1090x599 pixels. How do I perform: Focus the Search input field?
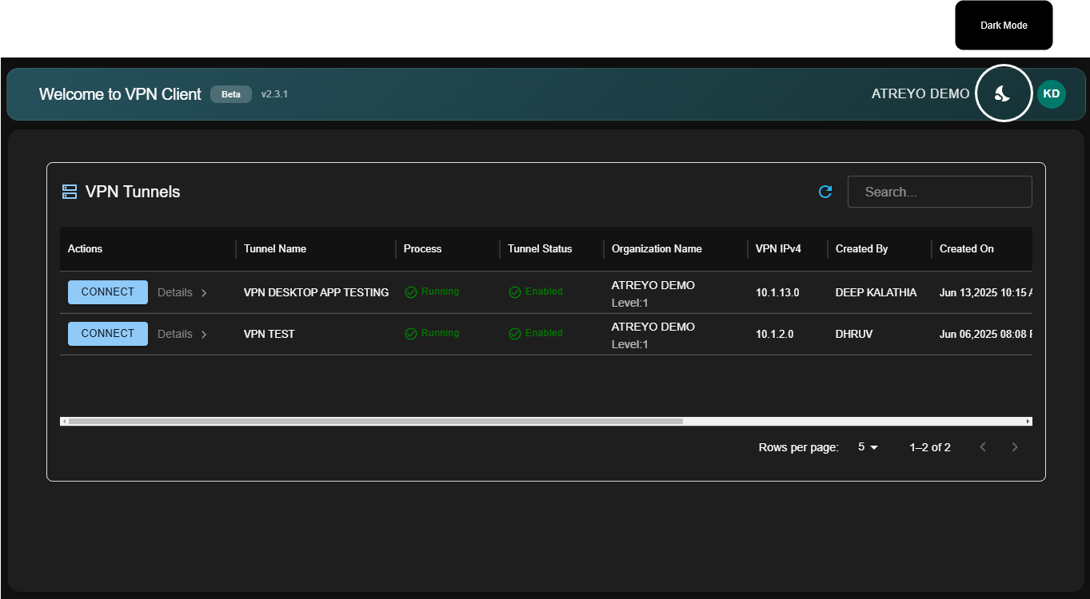coord(940,192)
